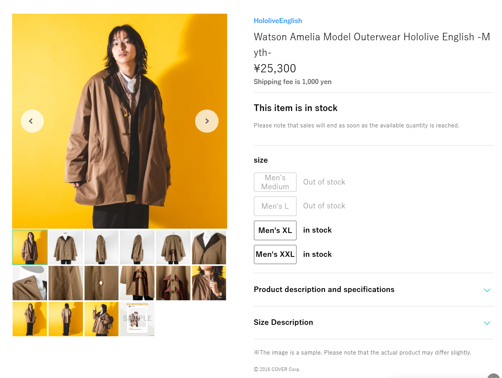Open the HololiveEnglish brand link
Viewport: 502px width, 378px height.
tap(278, 21)
